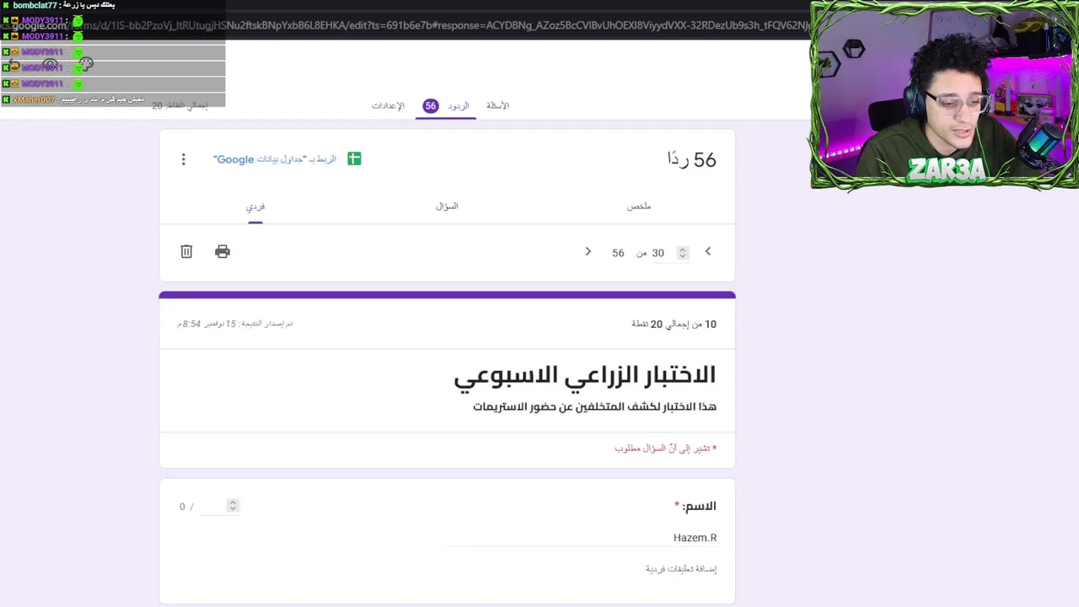Viewport: 1079px width, 607px height.
Task: Adjust the name question score stepper
Action: pos(234,506)
